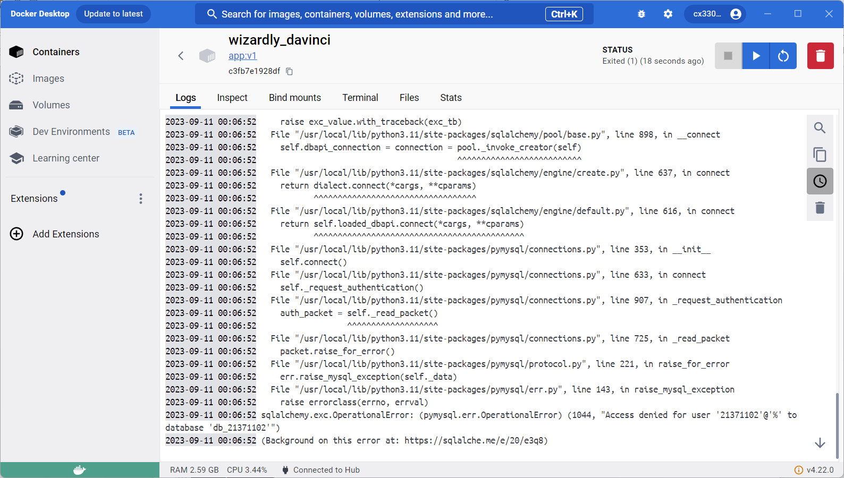Click the BETA badge
The image size is (844, 478).
click(x=126, y=133)
